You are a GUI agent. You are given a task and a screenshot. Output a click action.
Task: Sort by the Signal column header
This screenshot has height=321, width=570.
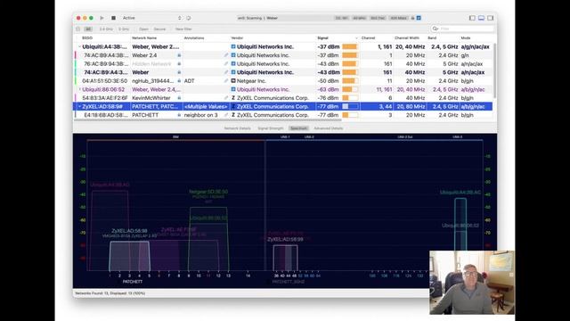[x=322, y=37]
